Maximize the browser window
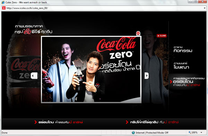 (x=196, y=2)
